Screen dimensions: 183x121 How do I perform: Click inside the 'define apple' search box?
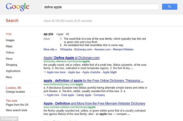click(x=100, y=7)
